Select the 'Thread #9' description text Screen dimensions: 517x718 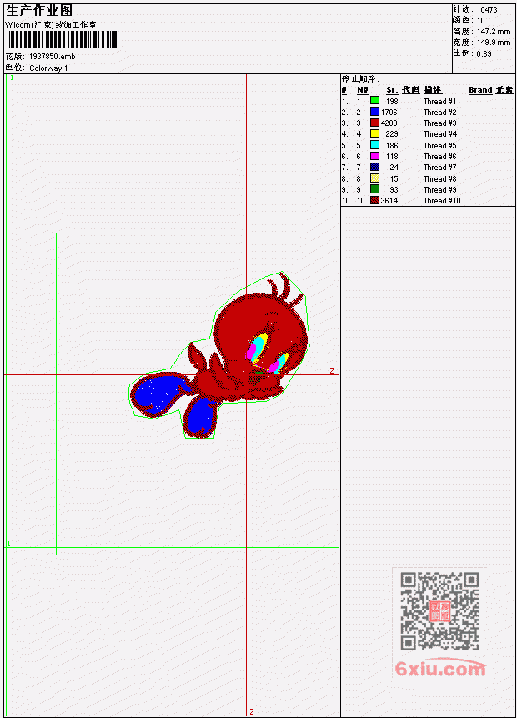pos(439,190)
